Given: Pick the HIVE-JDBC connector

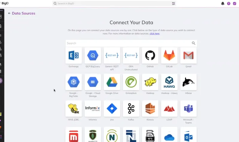Looking at the screenshot, I should tap(73, 109).
